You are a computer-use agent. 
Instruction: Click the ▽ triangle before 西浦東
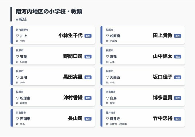17,119
